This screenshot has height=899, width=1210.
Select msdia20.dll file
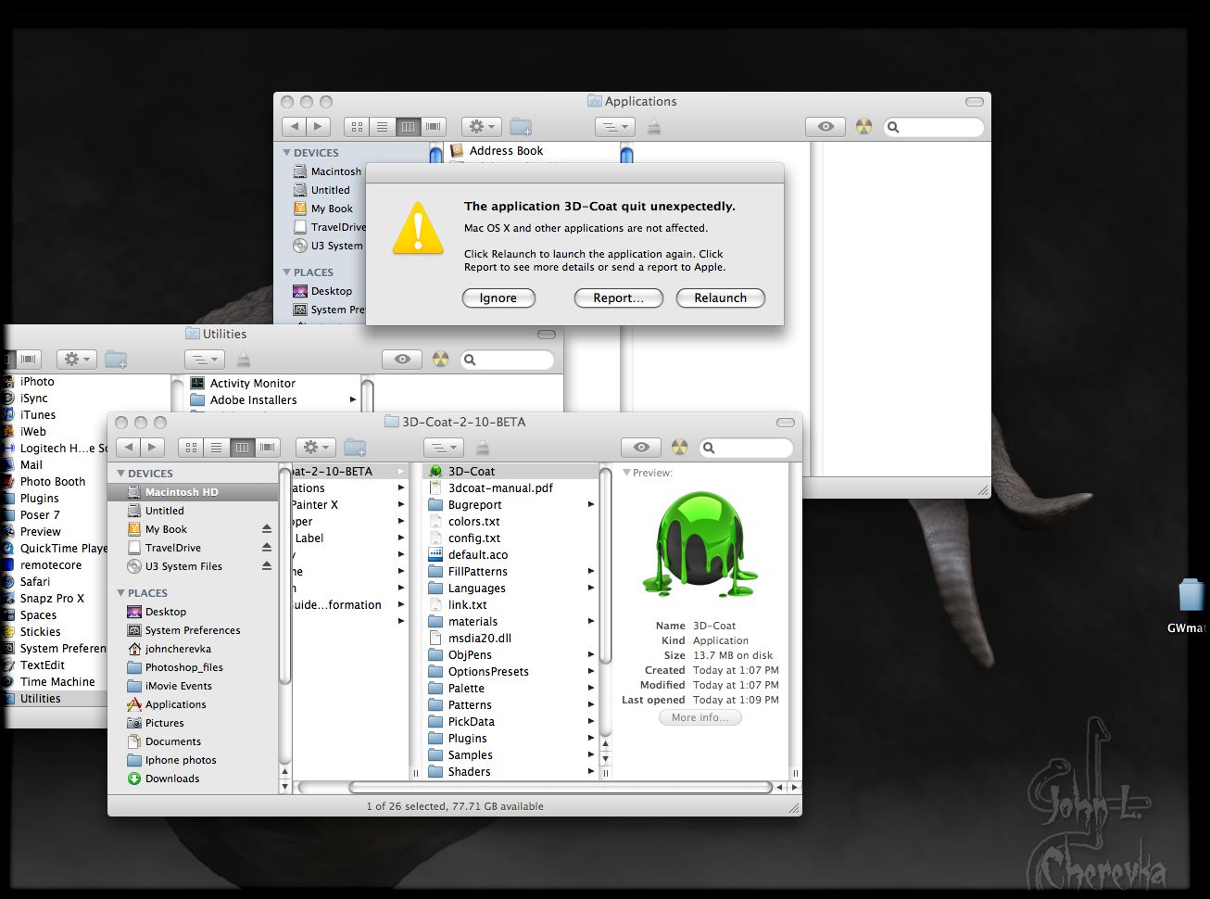tap(510, 639)
